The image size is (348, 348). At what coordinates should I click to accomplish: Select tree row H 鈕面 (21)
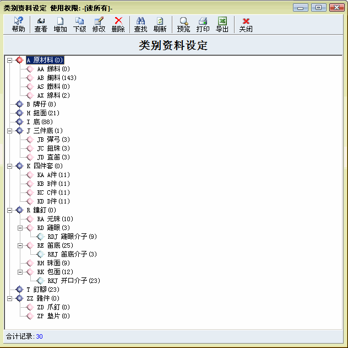(x=43, y=113)
